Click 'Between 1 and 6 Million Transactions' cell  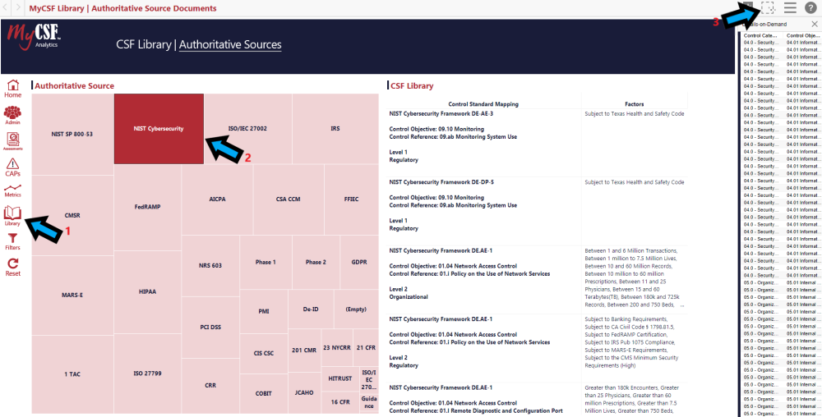(634, 277)
